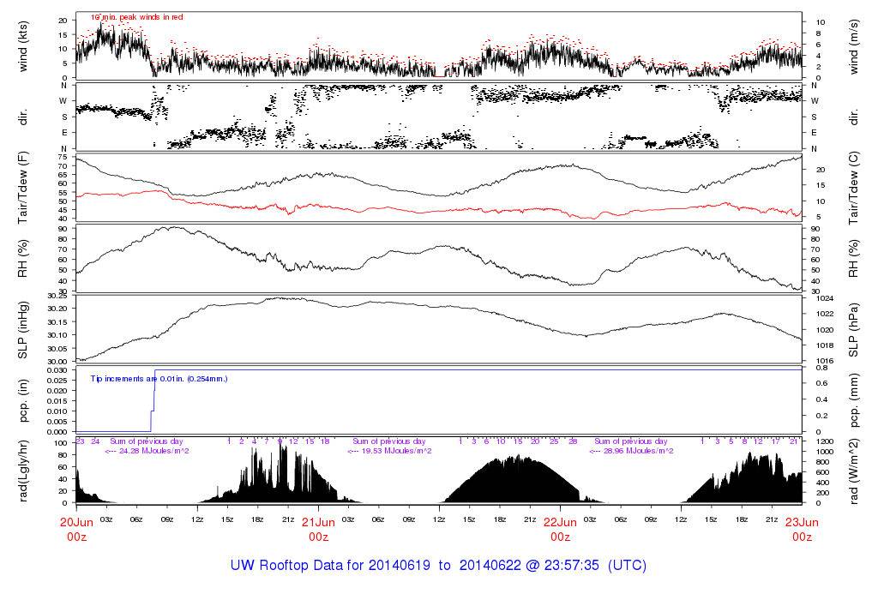
Task: Click the blue tip increments note
Action: coord(159,378)
